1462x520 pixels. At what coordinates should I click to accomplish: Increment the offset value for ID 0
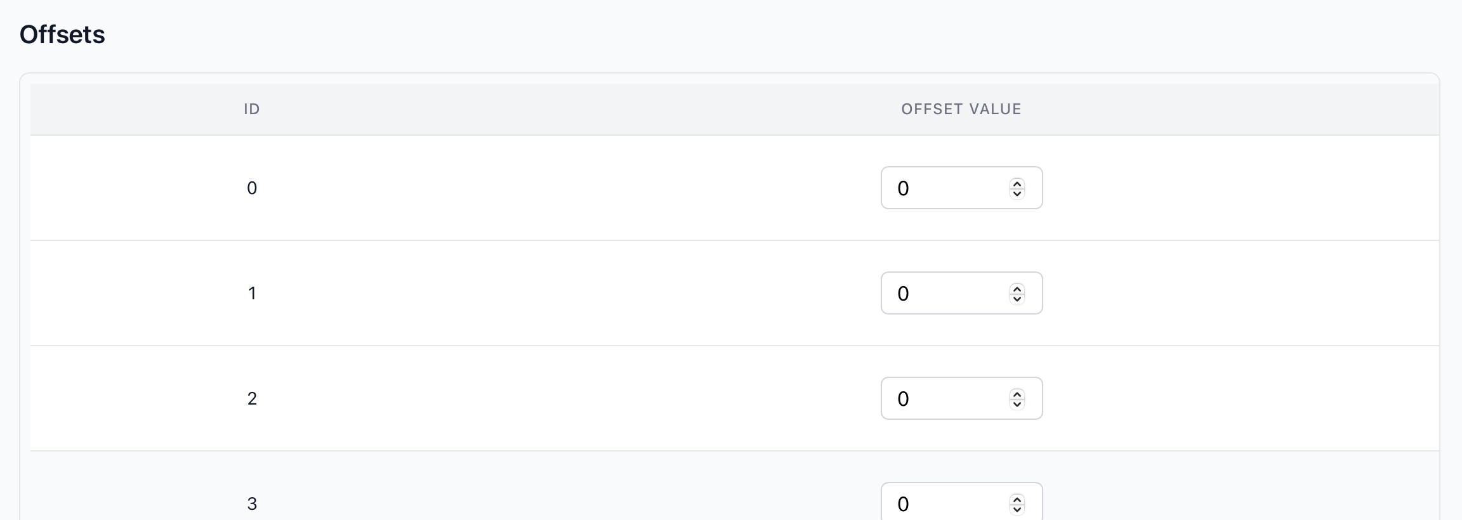pyautogui.click(x=1017, y=183)
